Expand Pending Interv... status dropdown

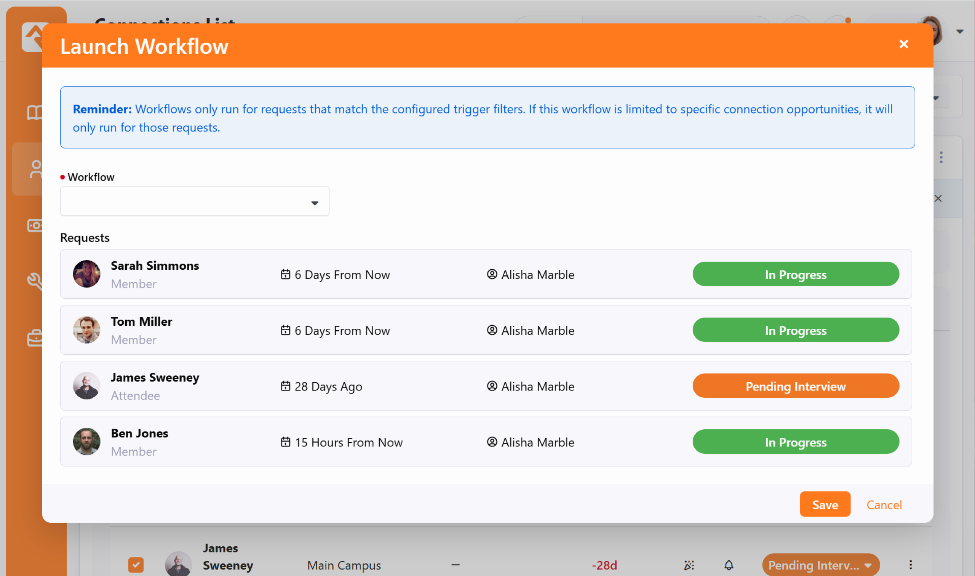coord(868,565)
